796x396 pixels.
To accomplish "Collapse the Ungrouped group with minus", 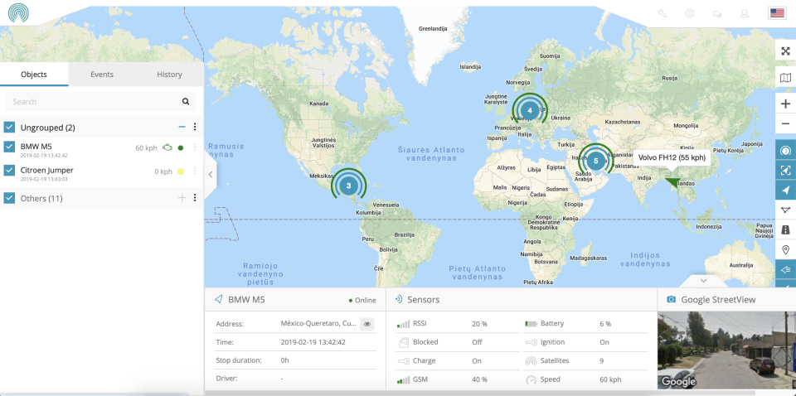I will tap(182, 127).
